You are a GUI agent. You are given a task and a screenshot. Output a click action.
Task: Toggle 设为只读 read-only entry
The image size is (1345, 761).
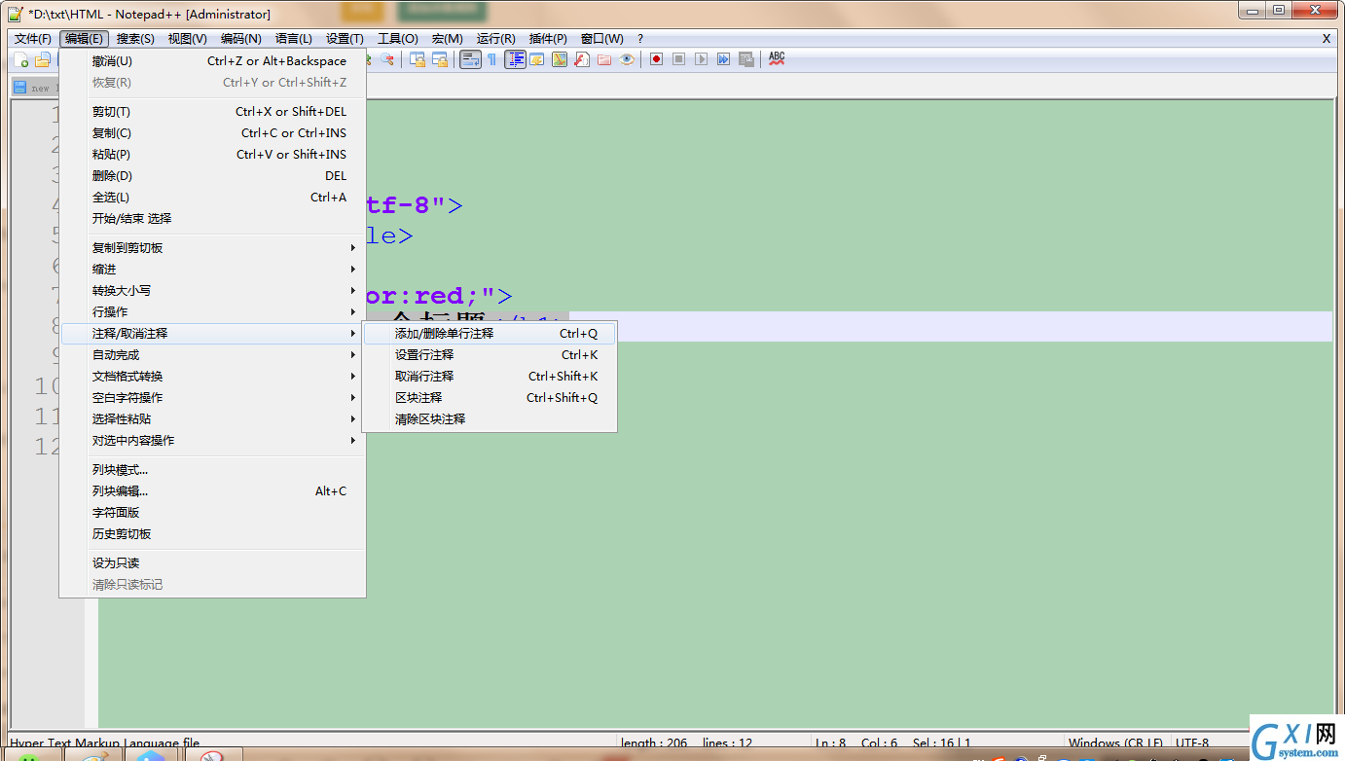[x=212, y=562]
